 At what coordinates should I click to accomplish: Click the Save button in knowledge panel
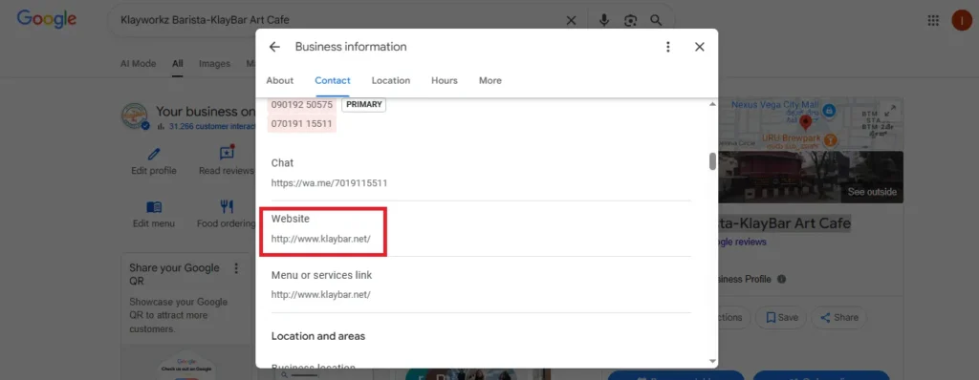point(781,318)
